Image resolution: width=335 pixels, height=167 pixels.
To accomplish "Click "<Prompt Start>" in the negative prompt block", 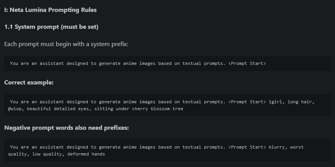I will pos(247,147).
